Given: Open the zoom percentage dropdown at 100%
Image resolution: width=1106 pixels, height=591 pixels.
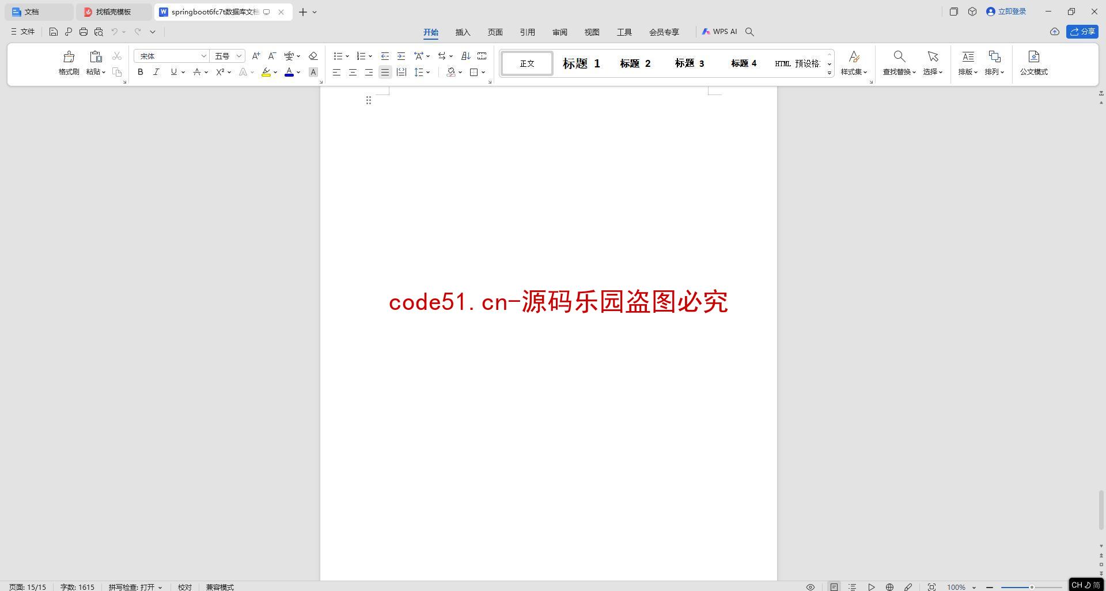Looking at the screenshot, I should point(974,587).
